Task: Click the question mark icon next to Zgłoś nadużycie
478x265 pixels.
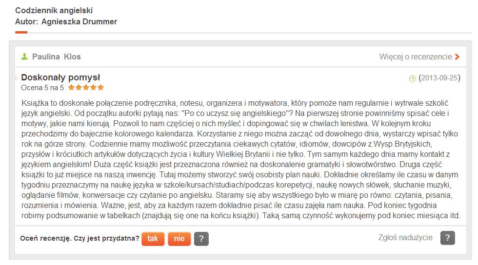Action: point(447,238)
